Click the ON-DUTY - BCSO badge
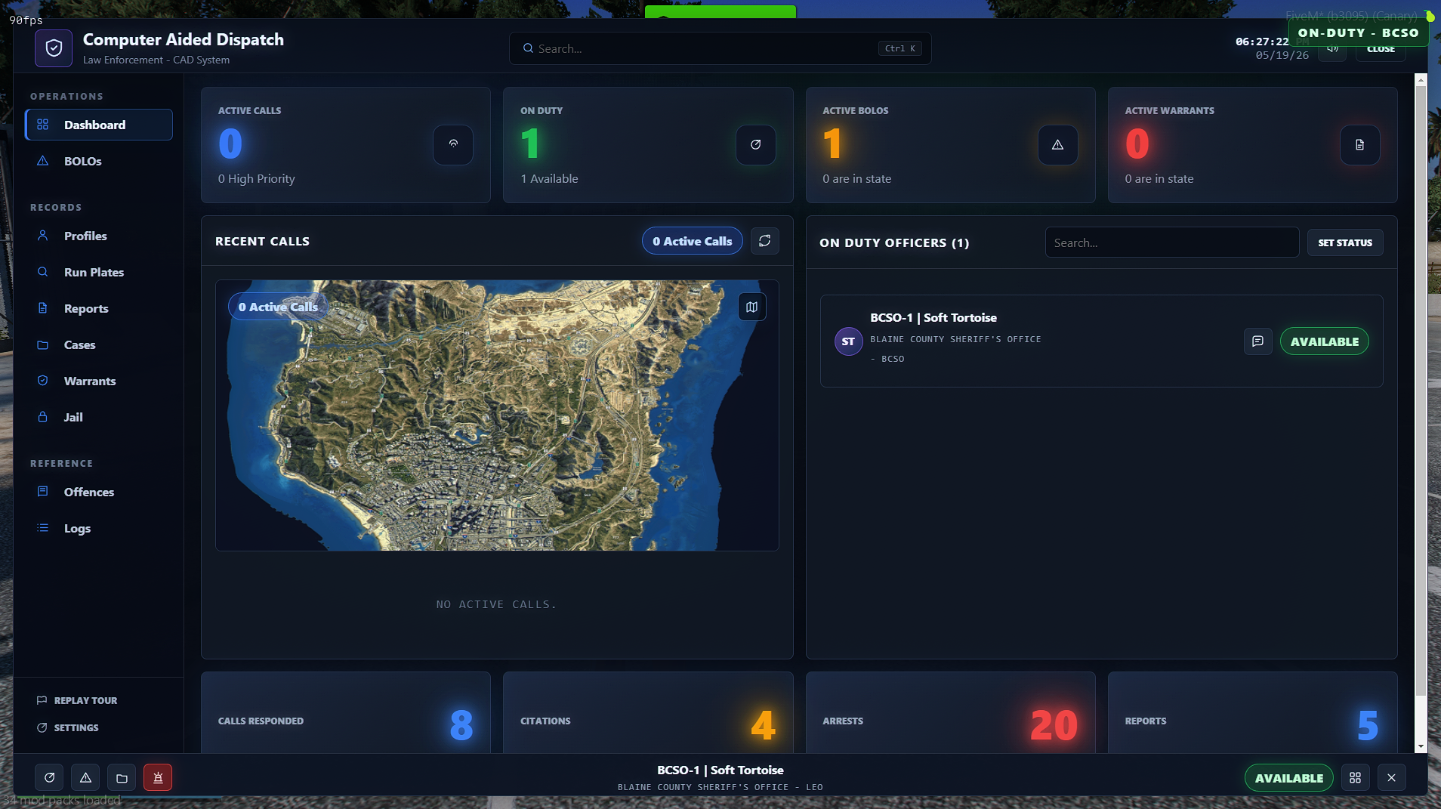Image resolution: width=1441 pixels, height=809 pixels. click(1358, 32)
